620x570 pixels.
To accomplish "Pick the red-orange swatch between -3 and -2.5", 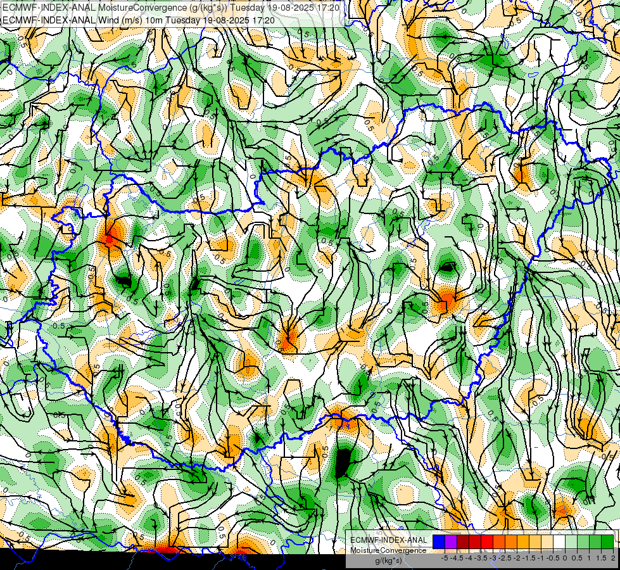I will tap(499, 541).
